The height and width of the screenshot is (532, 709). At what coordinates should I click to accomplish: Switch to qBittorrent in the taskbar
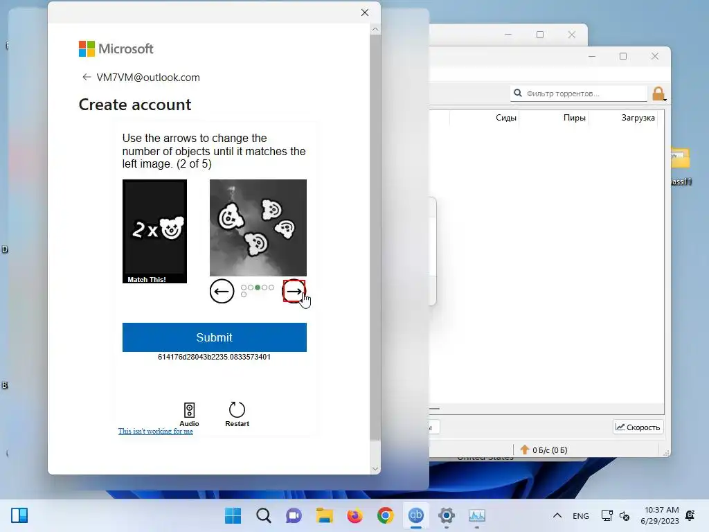pos(416,515)
